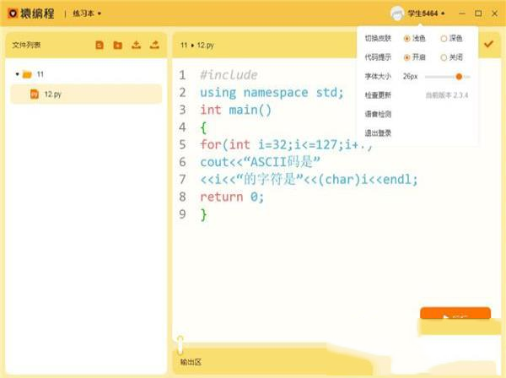Select the 浅色 light skin radio button

[x=407, y=38]
